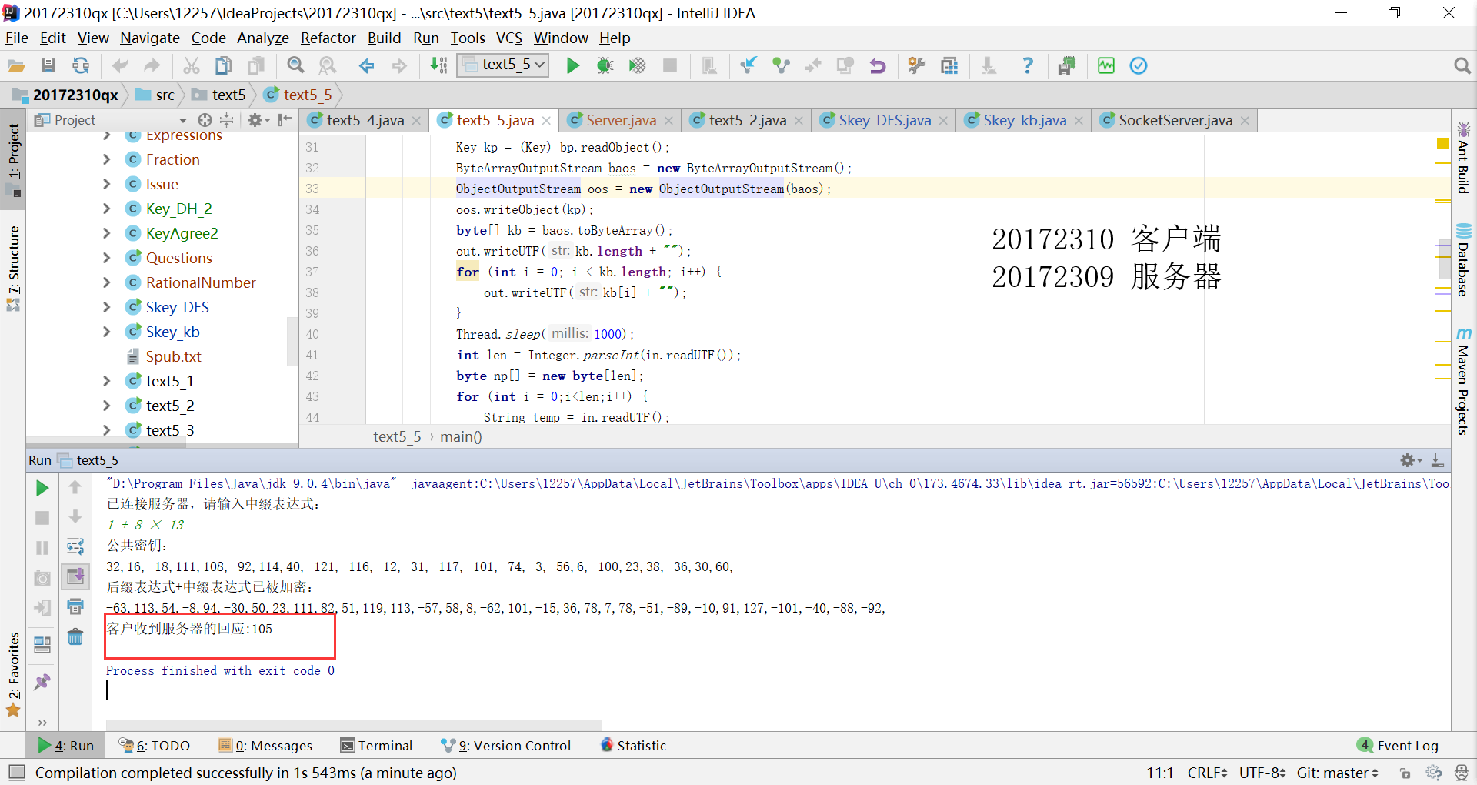1477x785 pixels.
Task: Start debugging with the bug icon
Action: tap(605, 66)
